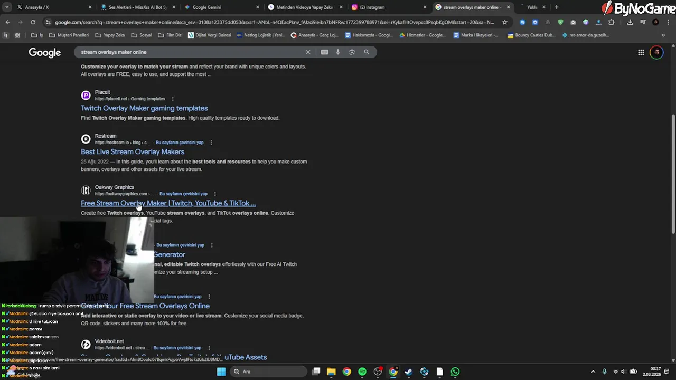Open the camera screenshot extension
This screenshot has height=380, width=676.
[x=573, y=22]
